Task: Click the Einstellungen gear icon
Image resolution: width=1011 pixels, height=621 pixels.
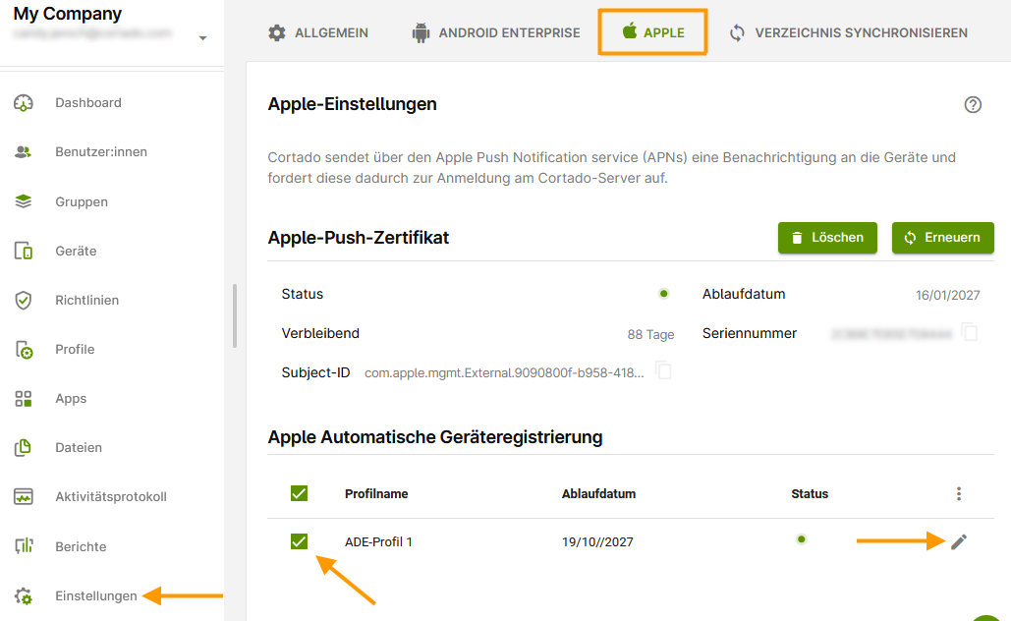Action: (x=24, y=595)
